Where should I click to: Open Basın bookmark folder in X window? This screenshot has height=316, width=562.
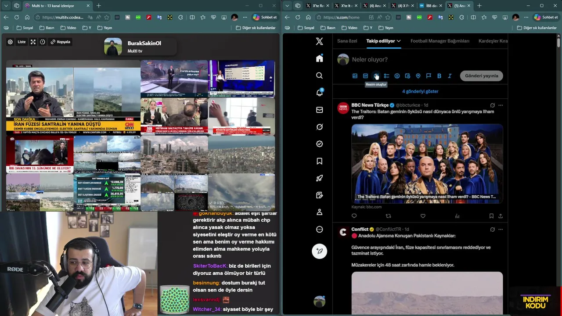pyautogui.click(x=328, y=28)
